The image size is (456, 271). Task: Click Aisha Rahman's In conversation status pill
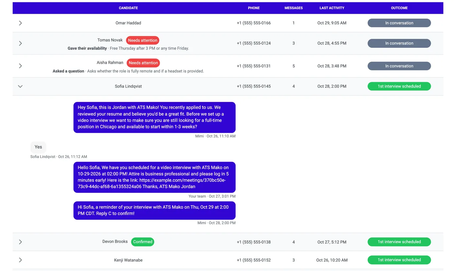399,66
